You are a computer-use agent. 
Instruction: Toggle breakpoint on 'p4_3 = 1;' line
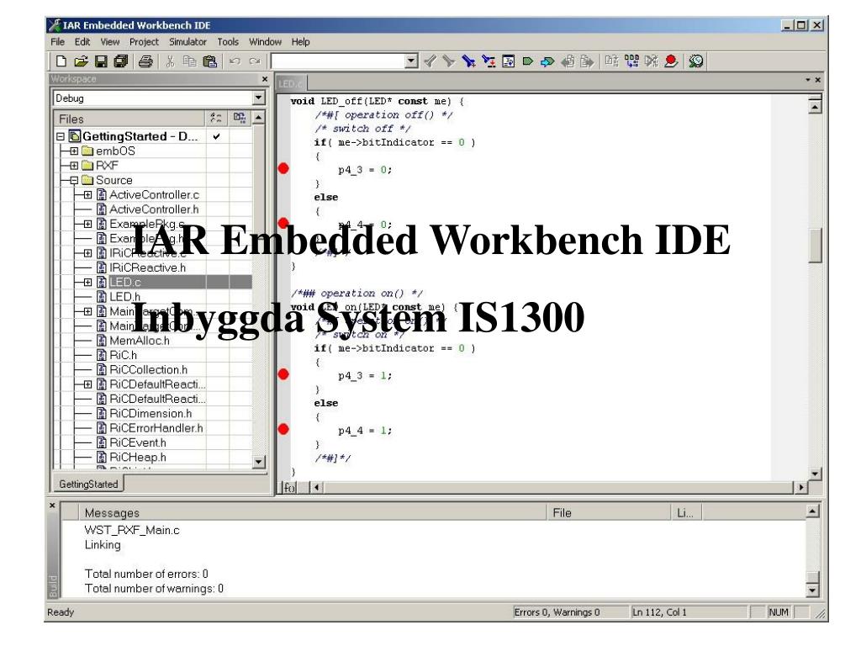point(283,374)
